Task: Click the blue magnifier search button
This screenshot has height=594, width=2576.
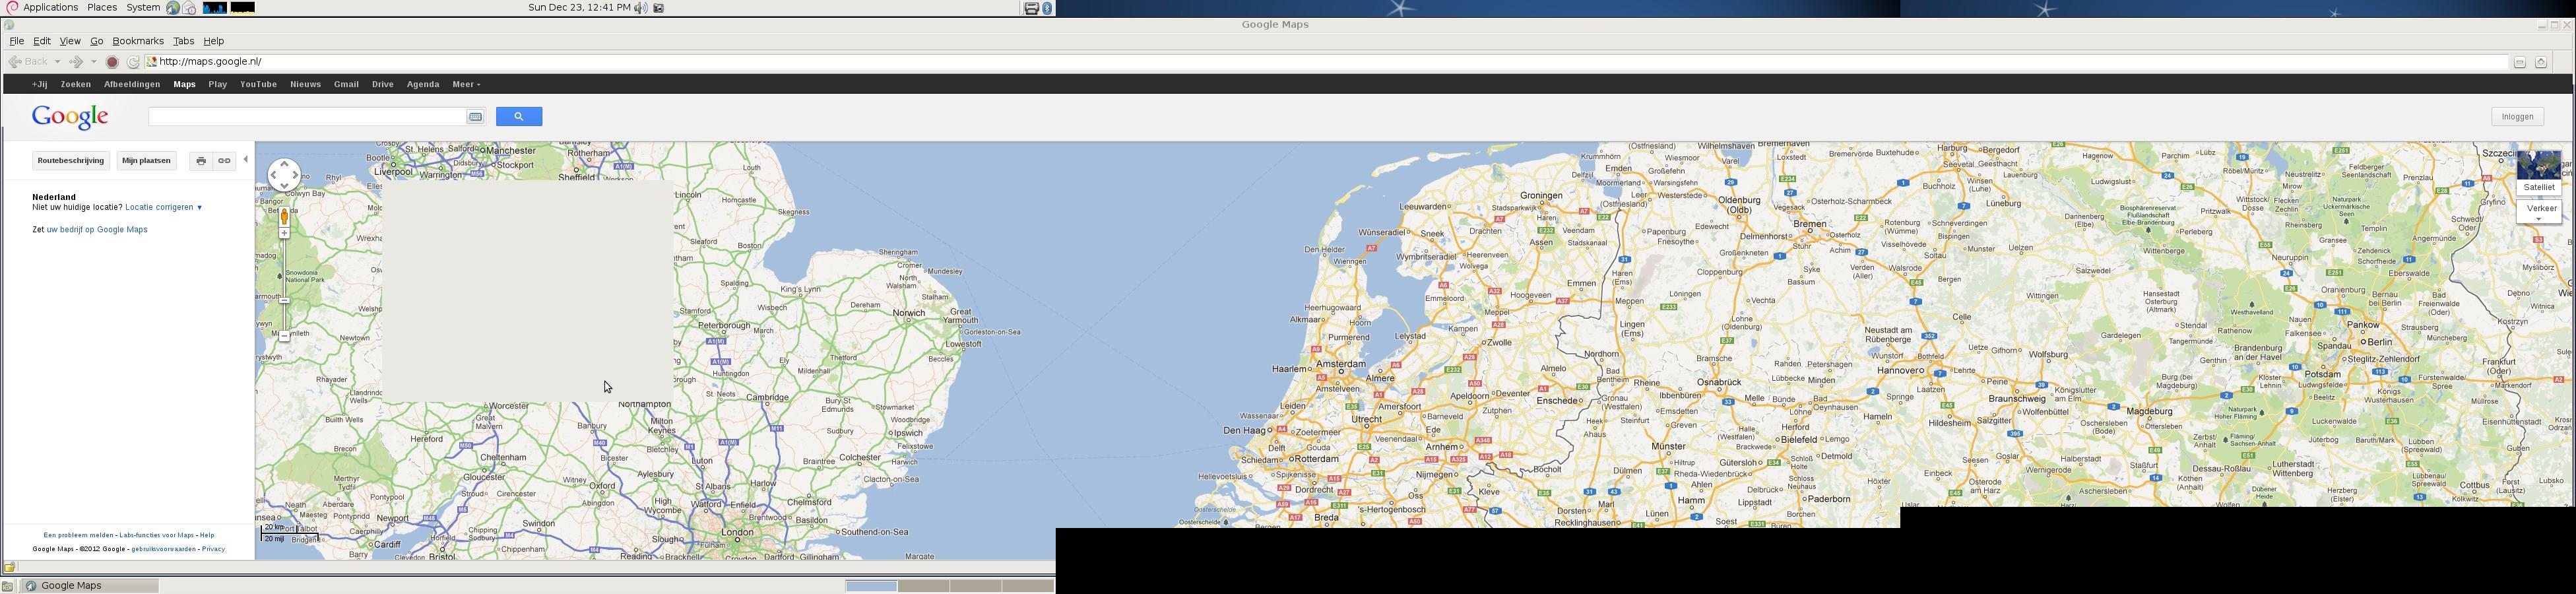Action: (518, 117)
